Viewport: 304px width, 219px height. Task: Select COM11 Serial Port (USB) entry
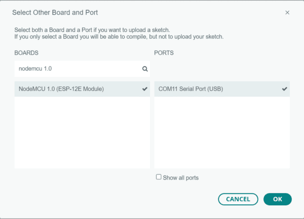[x=222, y=89]
